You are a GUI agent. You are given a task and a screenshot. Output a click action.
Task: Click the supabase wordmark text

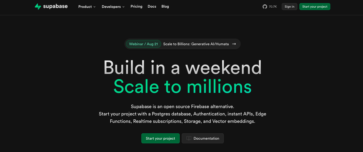click(x=55, y=6)
